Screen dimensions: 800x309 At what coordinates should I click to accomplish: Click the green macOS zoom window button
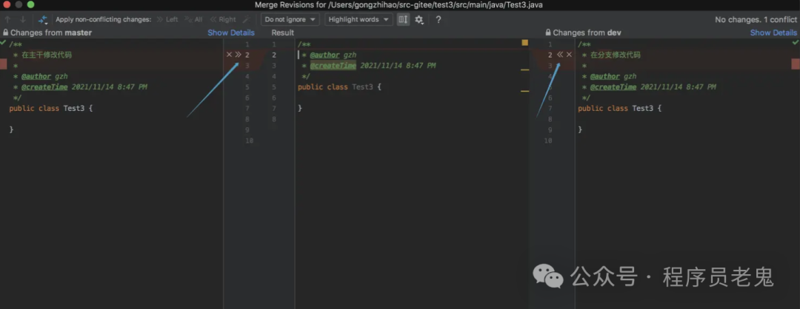point(30,4)
